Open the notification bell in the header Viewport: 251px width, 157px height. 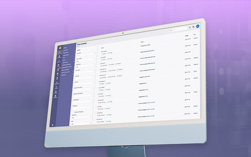(190, 27)
